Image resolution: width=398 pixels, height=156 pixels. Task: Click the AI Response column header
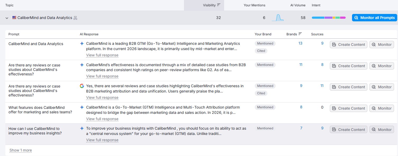(x=89, y=34)
